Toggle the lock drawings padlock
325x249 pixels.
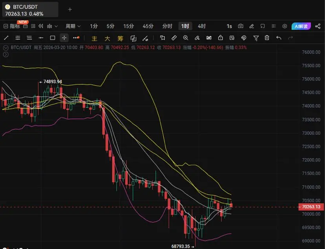(x=221, y=38)
